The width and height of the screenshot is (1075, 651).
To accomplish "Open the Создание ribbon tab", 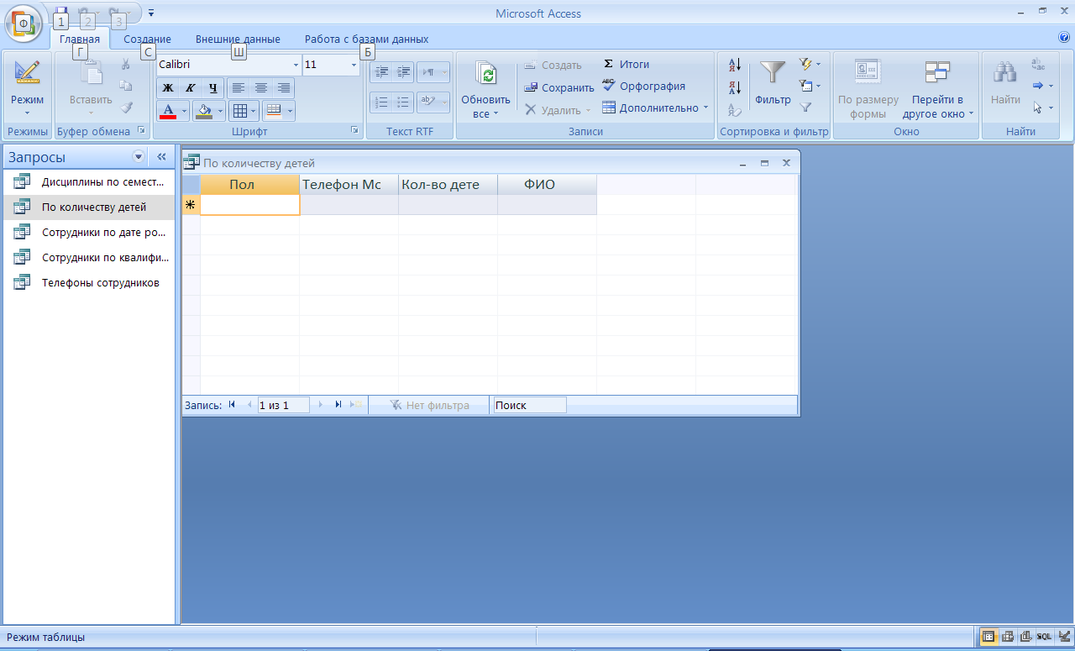I will [x=147, y=39].
